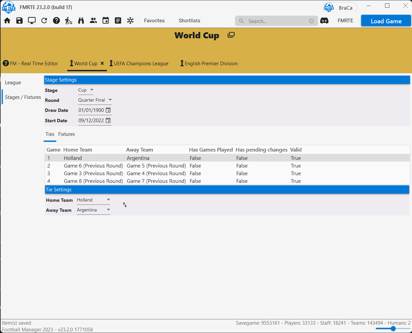412x333 pixels.
Task: Click the Search input field
Action: pos(276,21)
